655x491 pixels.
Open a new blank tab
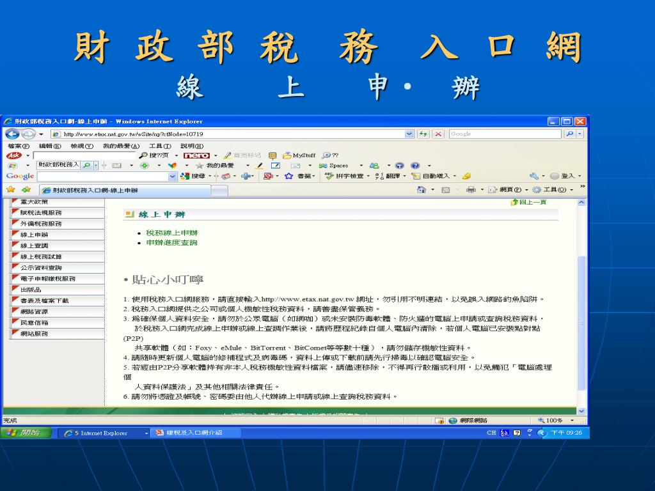[220, 191]
